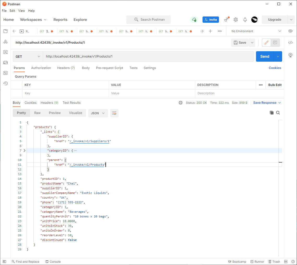Toggle the two-pane response layout

(x=285, y=262)
